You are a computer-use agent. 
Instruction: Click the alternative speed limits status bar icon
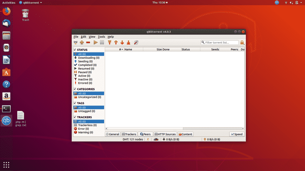click(156, 139)
